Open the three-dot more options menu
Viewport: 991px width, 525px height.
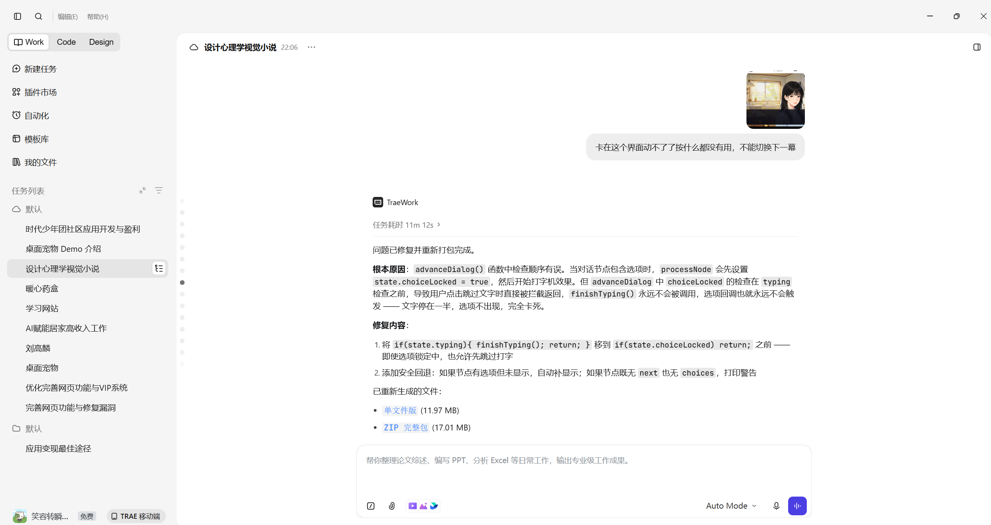[312, 47]
